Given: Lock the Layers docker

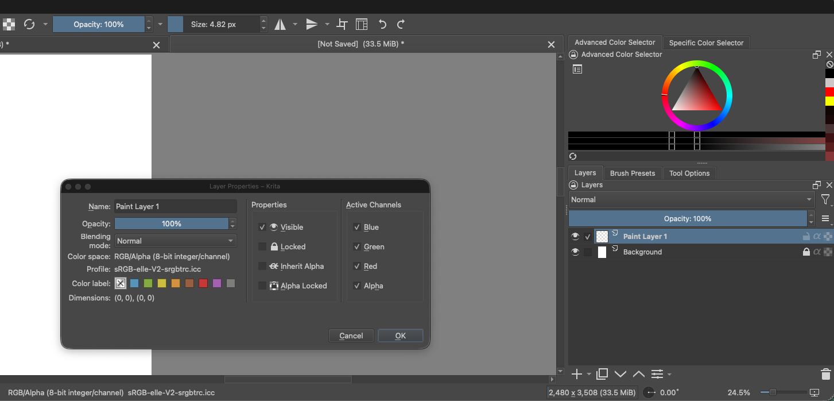Looking at the screenshot, I should pyautogui.click(x=573, y=185).
